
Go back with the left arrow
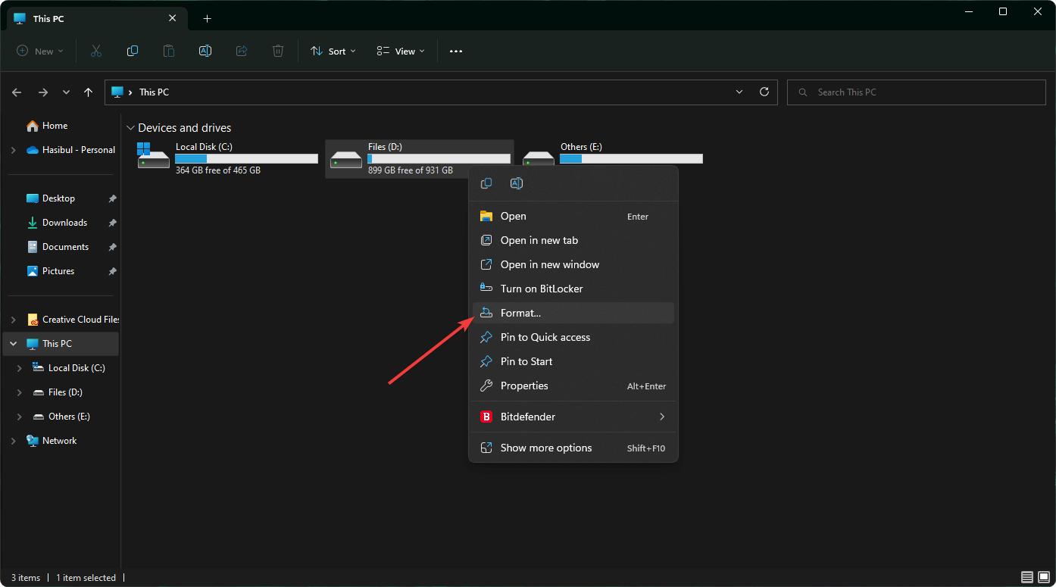[17, 92]
